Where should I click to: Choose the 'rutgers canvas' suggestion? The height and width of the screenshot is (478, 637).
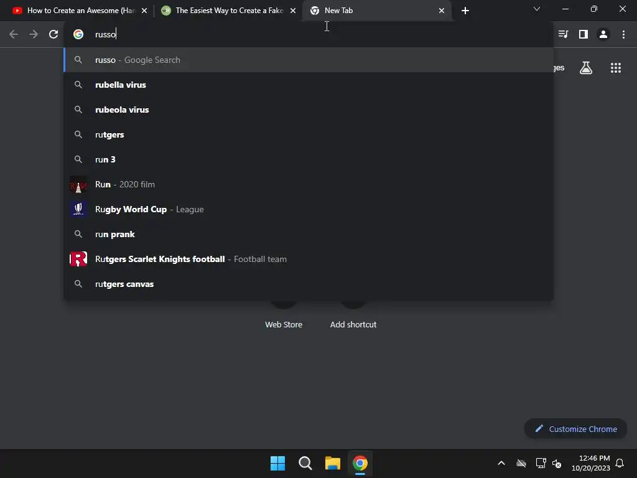pos(309,284)
